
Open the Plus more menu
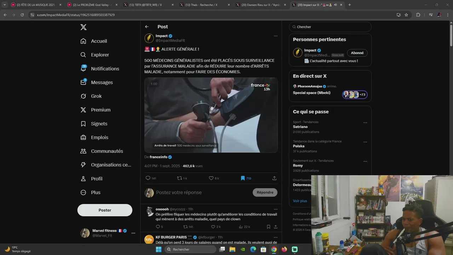click(91, 193)
